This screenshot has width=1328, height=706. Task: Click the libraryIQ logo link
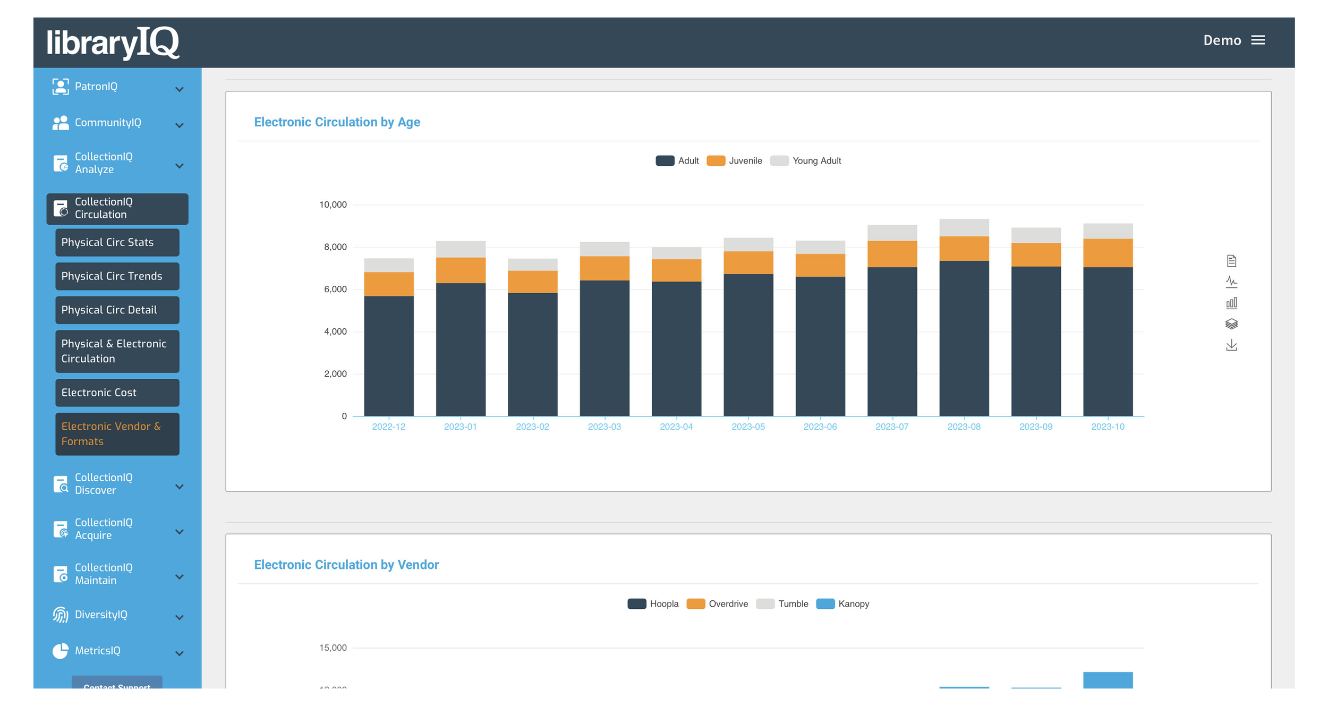[x=113, y=42]
